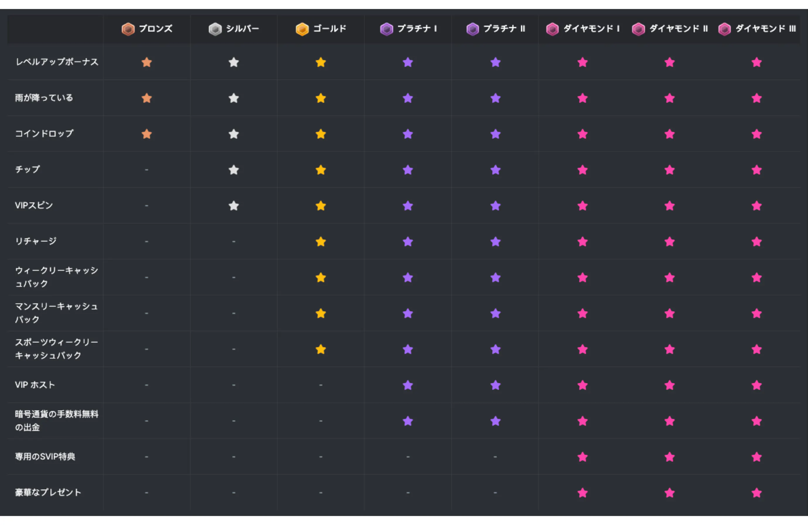Select the ブロンズ column header text
The height and width of the screenshot is (525, 808).
(156, 29)
